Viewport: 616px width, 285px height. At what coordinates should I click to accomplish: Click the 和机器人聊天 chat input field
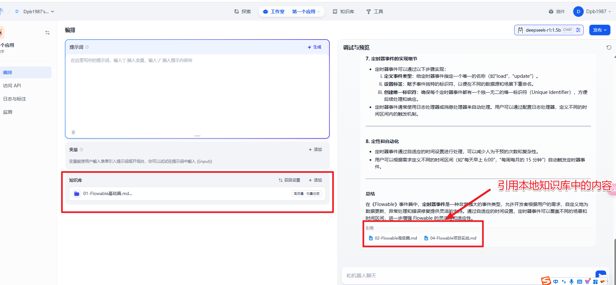(461, 275)
